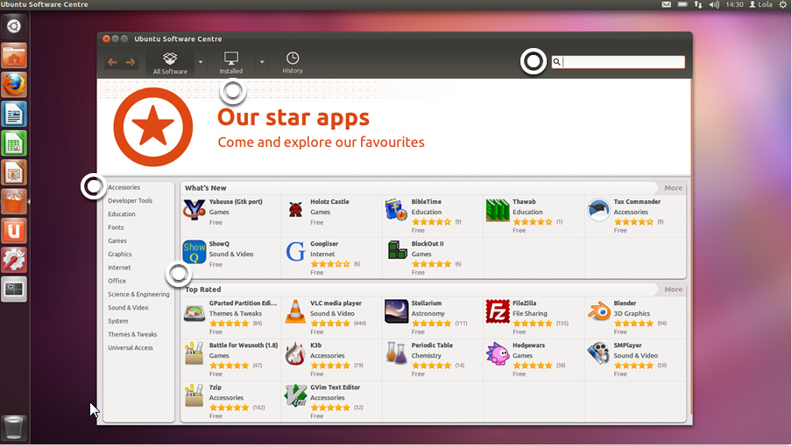This screenshot has height=446, width=792.
Task: Open the Thawab app icon
Action: click(x=498, y=210)
